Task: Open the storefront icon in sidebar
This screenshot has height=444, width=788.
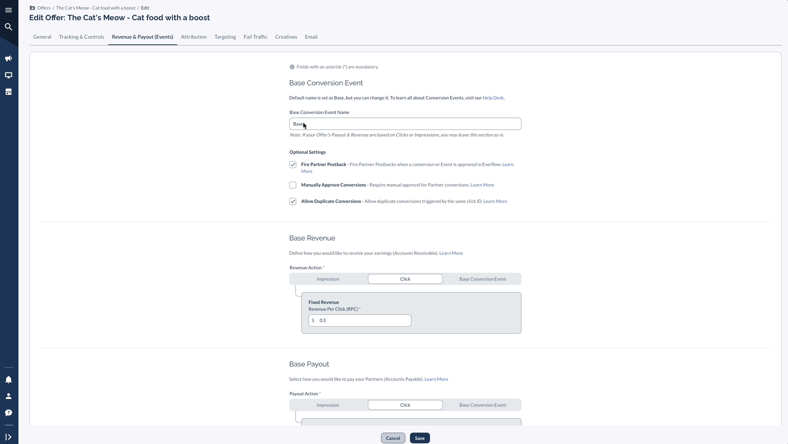Action: point(9,92)
